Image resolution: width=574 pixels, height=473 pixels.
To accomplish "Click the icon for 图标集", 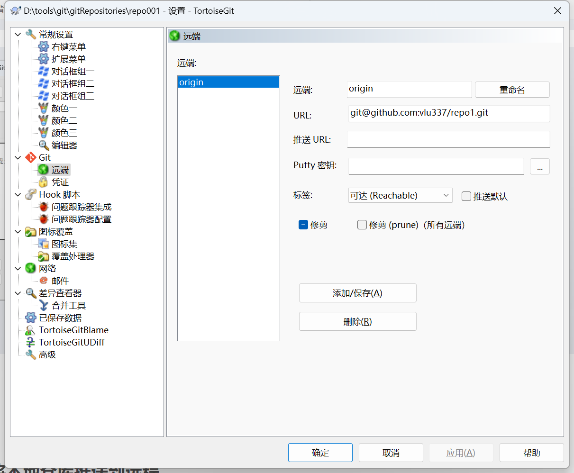I will (x=44, y=244).
